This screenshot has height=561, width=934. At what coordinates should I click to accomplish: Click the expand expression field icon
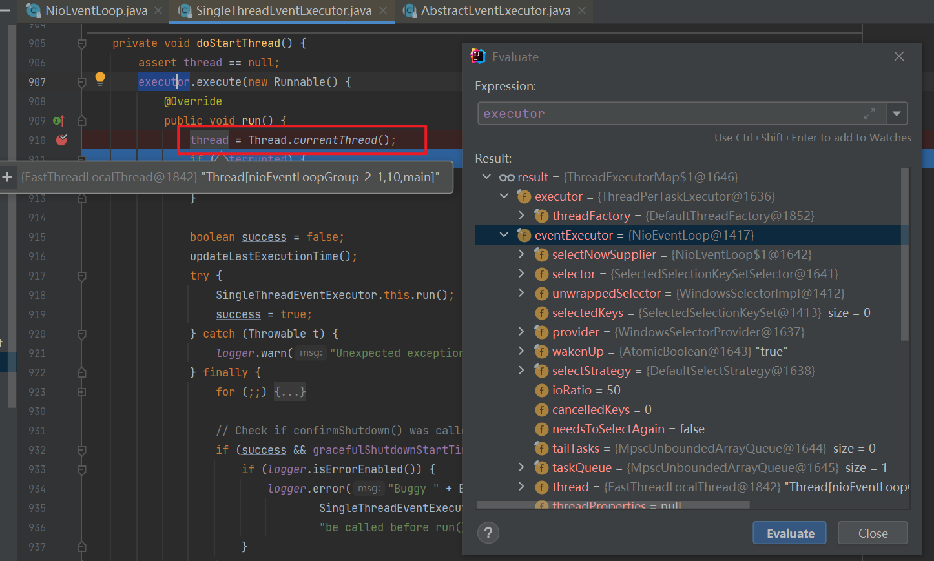(869, 114)
